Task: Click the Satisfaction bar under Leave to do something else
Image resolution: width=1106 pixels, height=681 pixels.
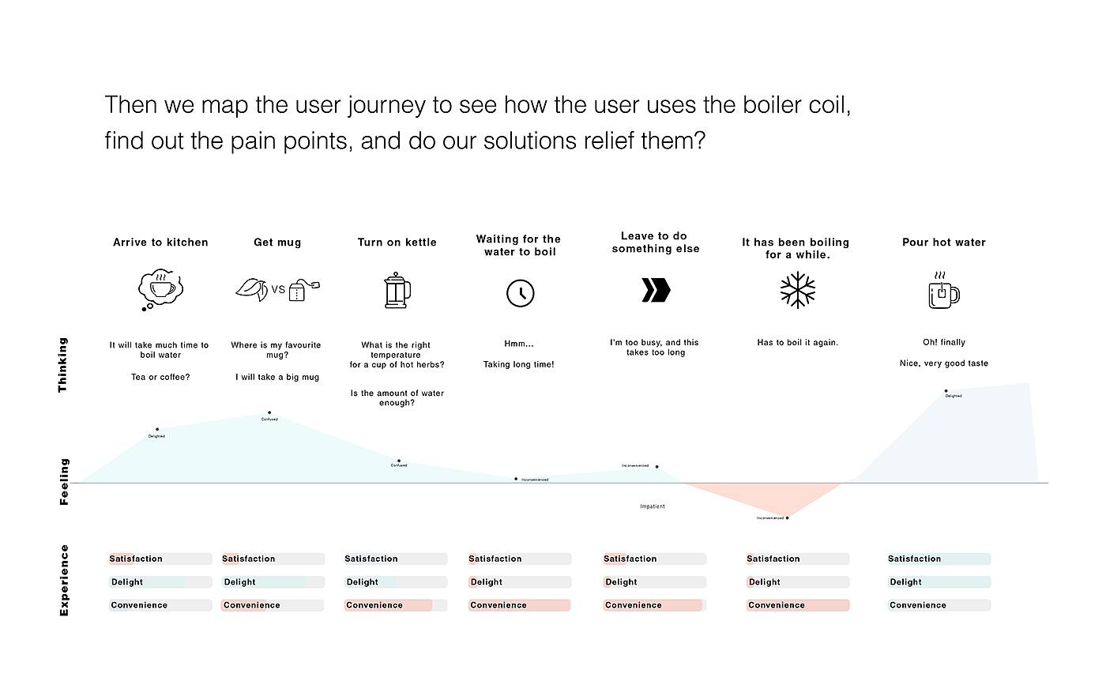Action: pyautogui.click(x=654, y=559)
